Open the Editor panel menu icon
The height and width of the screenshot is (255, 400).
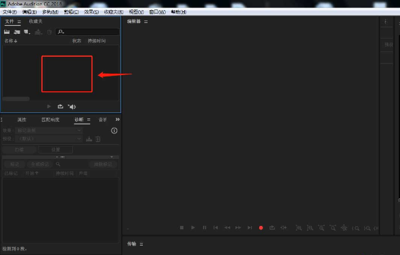tap(146, 22)
